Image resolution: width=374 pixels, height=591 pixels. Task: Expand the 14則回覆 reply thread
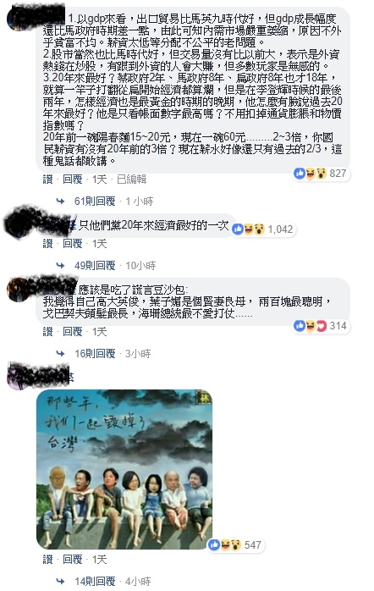[x=95, y=582]
